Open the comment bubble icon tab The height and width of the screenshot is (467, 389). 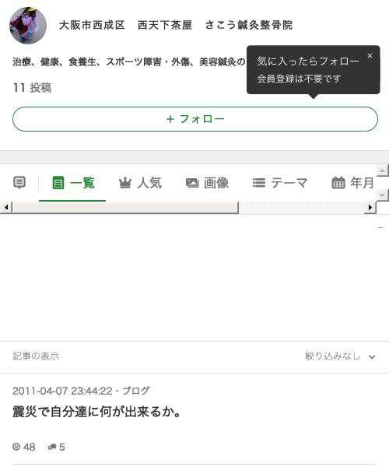tap(19, 183)
